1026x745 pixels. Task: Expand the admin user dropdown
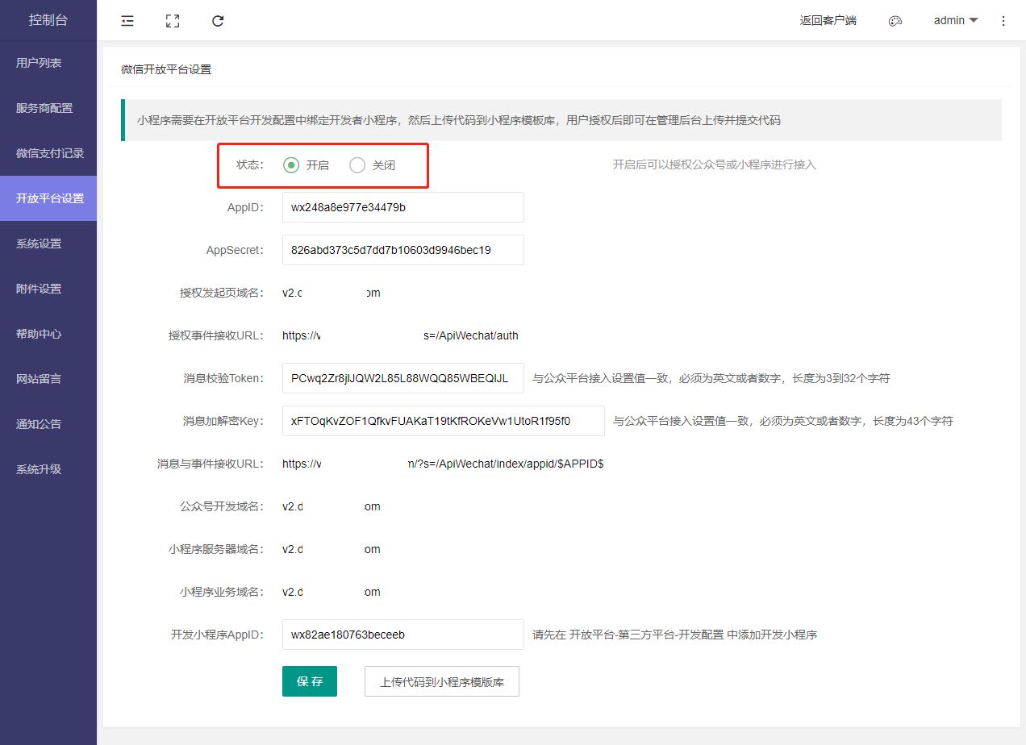(956, 21)
